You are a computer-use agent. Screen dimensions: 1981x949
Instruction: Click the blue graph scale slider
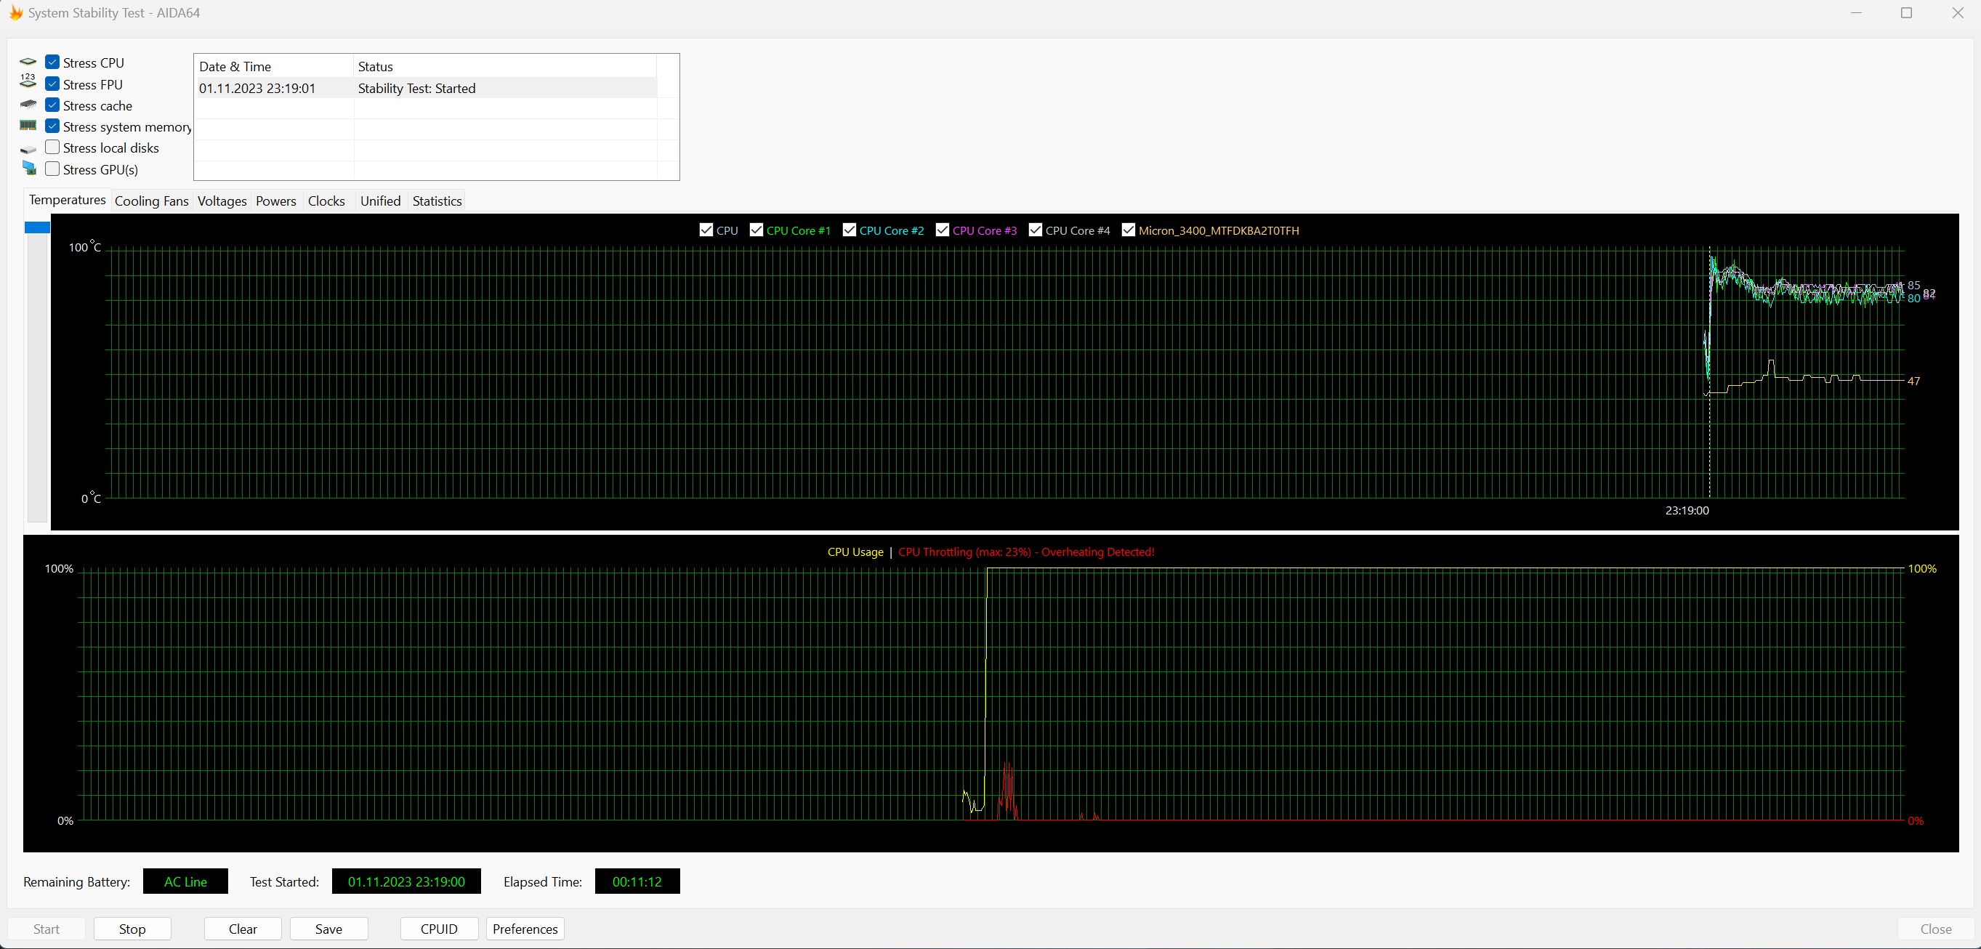37,227
